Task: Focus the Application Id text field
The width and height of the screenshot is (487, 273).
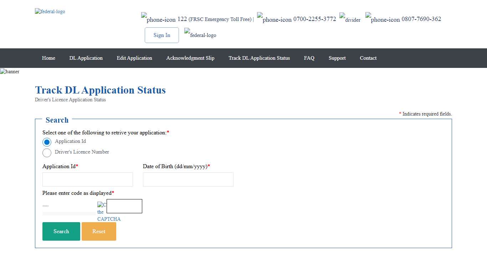Action: pos(88,180)
